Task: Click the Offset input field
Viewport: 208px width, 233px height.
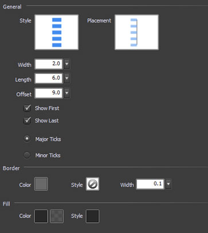Action: (x=49, y=93)
